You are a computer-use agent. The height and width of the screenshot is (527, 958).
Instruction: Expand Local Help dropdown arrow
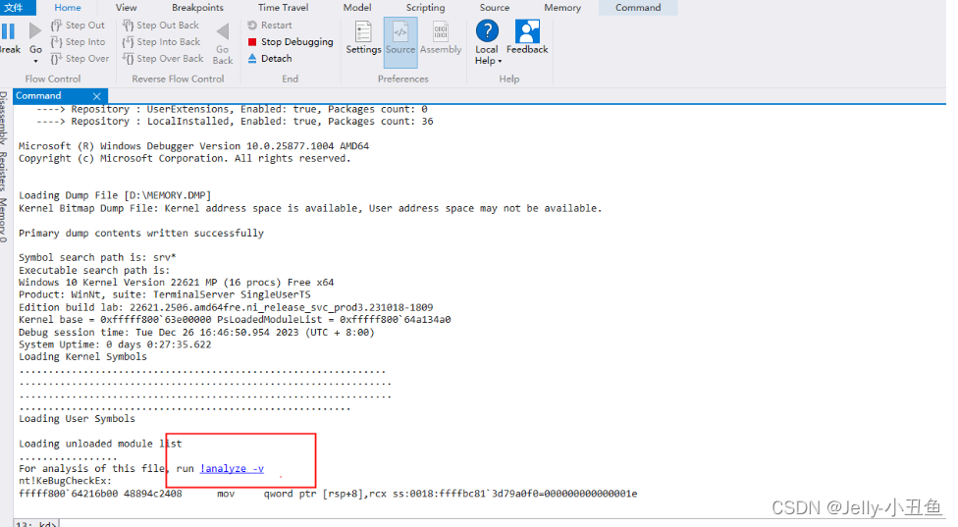point(500,61)
